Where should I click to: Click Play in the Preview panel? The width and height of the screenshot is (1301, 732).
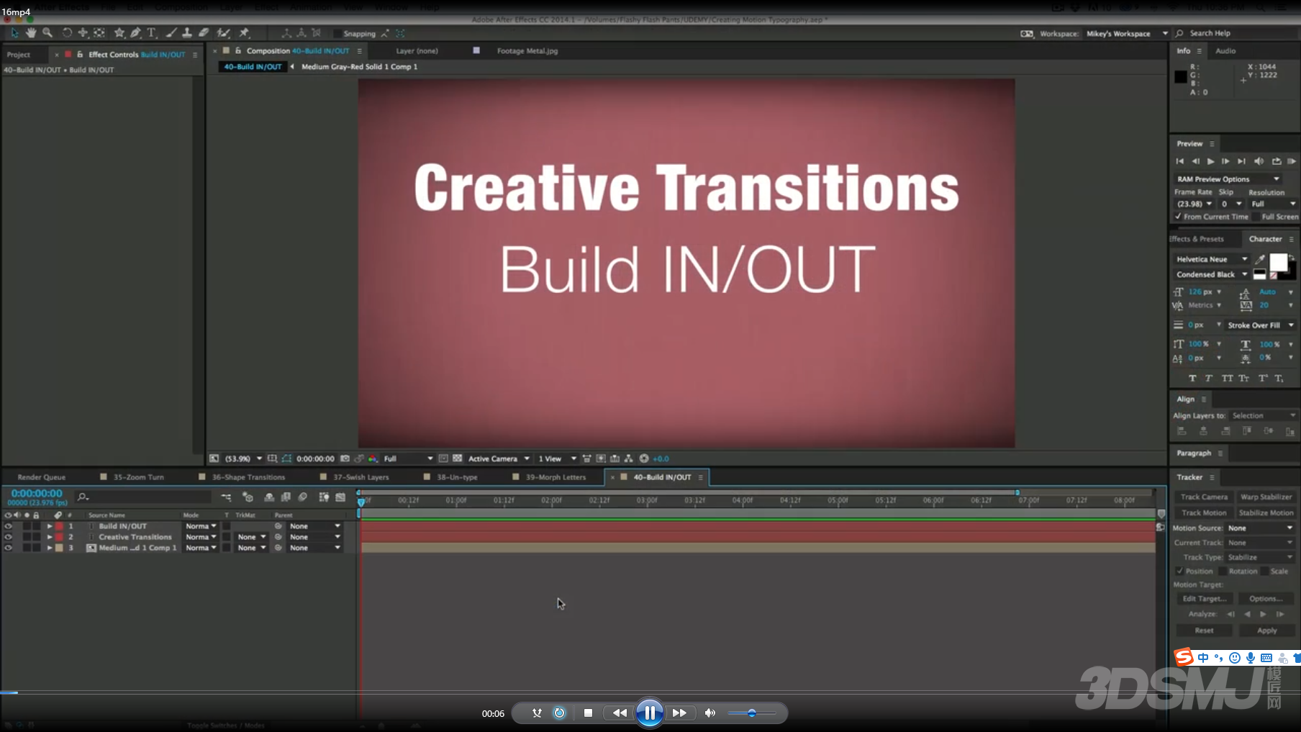coord(1211,161)
